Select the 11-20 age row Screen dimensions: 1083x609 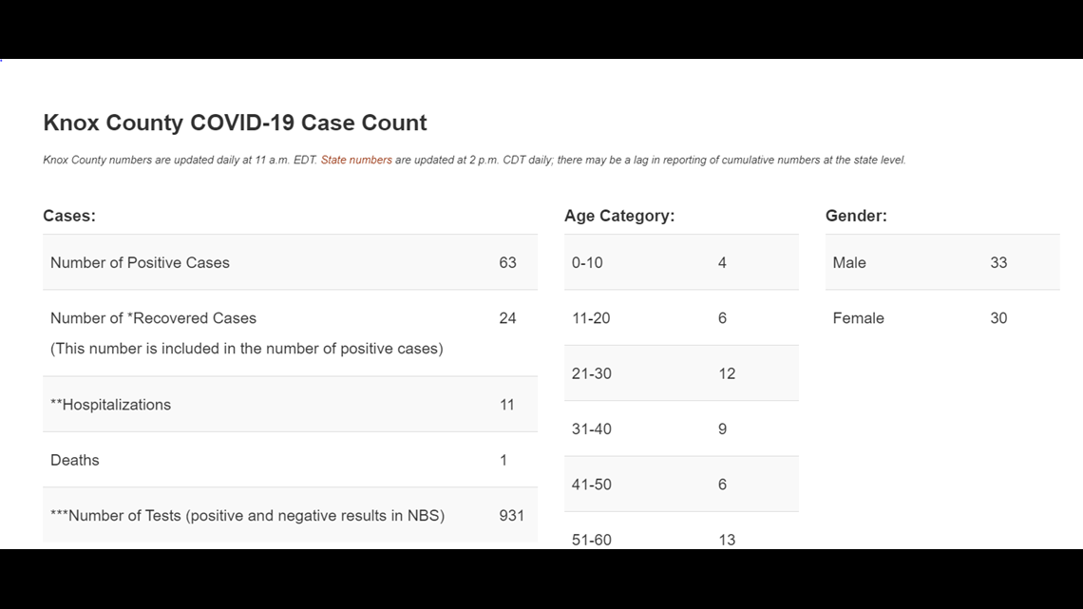coord(682,318)
